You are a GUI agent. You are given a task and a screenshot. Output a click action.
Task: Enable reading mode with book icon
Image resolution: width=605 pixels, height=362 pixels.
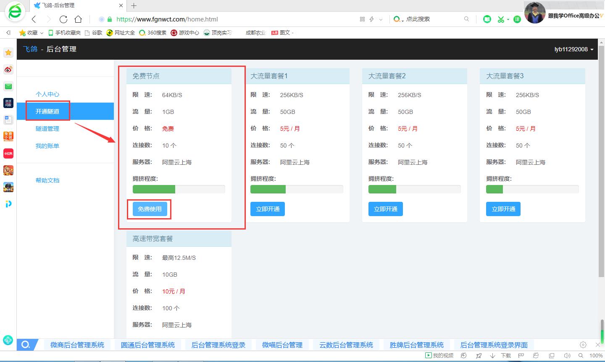(487, 19)
